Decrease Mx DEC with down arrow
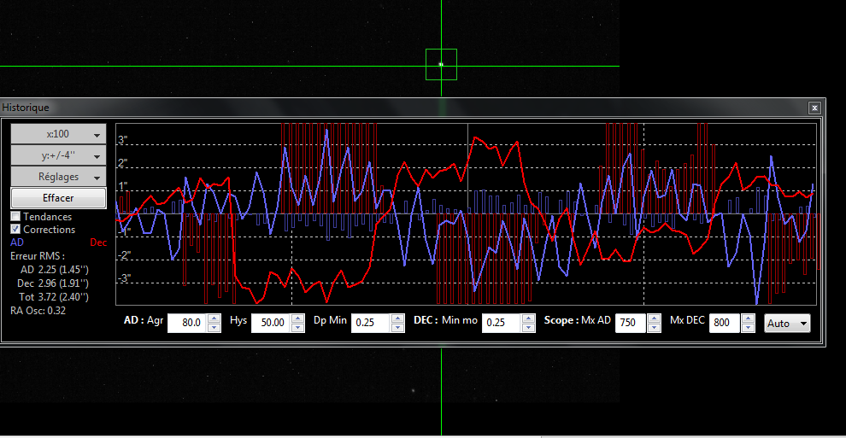Screen dimensions: 846x438 coord(748,328)
